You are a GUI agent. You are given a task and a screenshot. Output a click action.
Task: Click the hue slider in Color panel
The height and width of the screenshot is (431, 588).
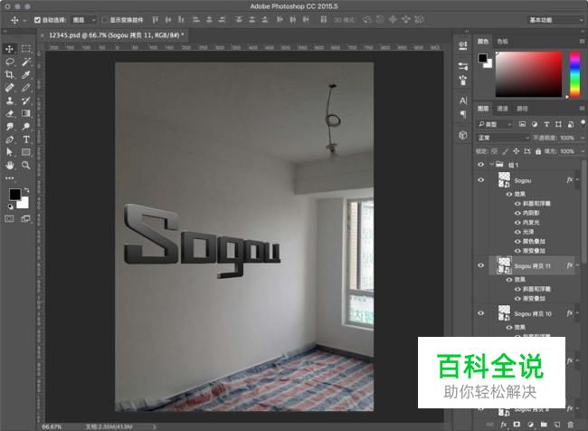(574, 75)
